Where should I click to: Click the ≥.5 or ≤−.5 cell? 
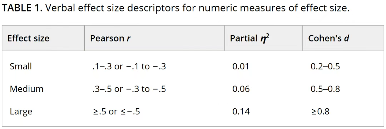[x=117, y=112]
